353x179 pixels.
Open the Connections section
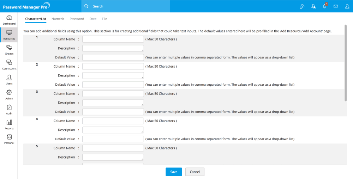(9, 64)
